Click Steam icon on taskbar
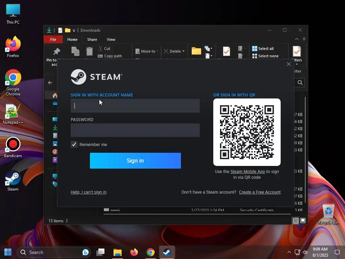The image size is (345, 259). pyautogui.click(x=167, y=252)
